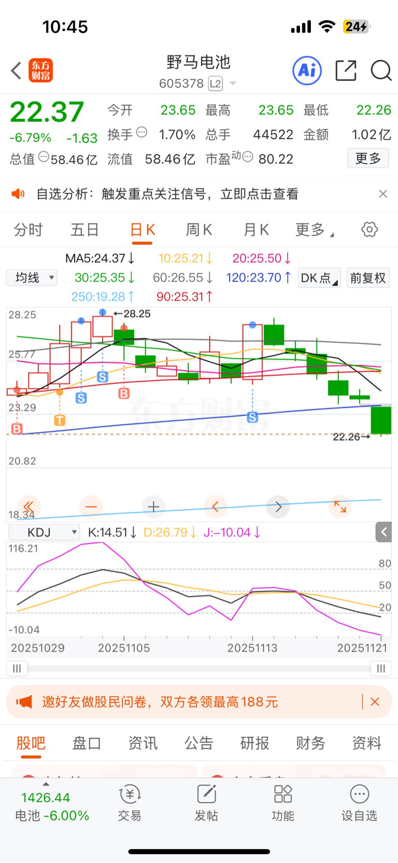
Task: Open the 研报 tab
Action: tap(255, 743)
